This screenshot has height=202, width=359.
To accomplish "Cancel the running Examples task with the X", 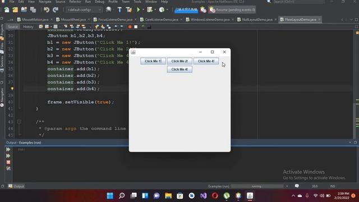I will pos(287,186).
